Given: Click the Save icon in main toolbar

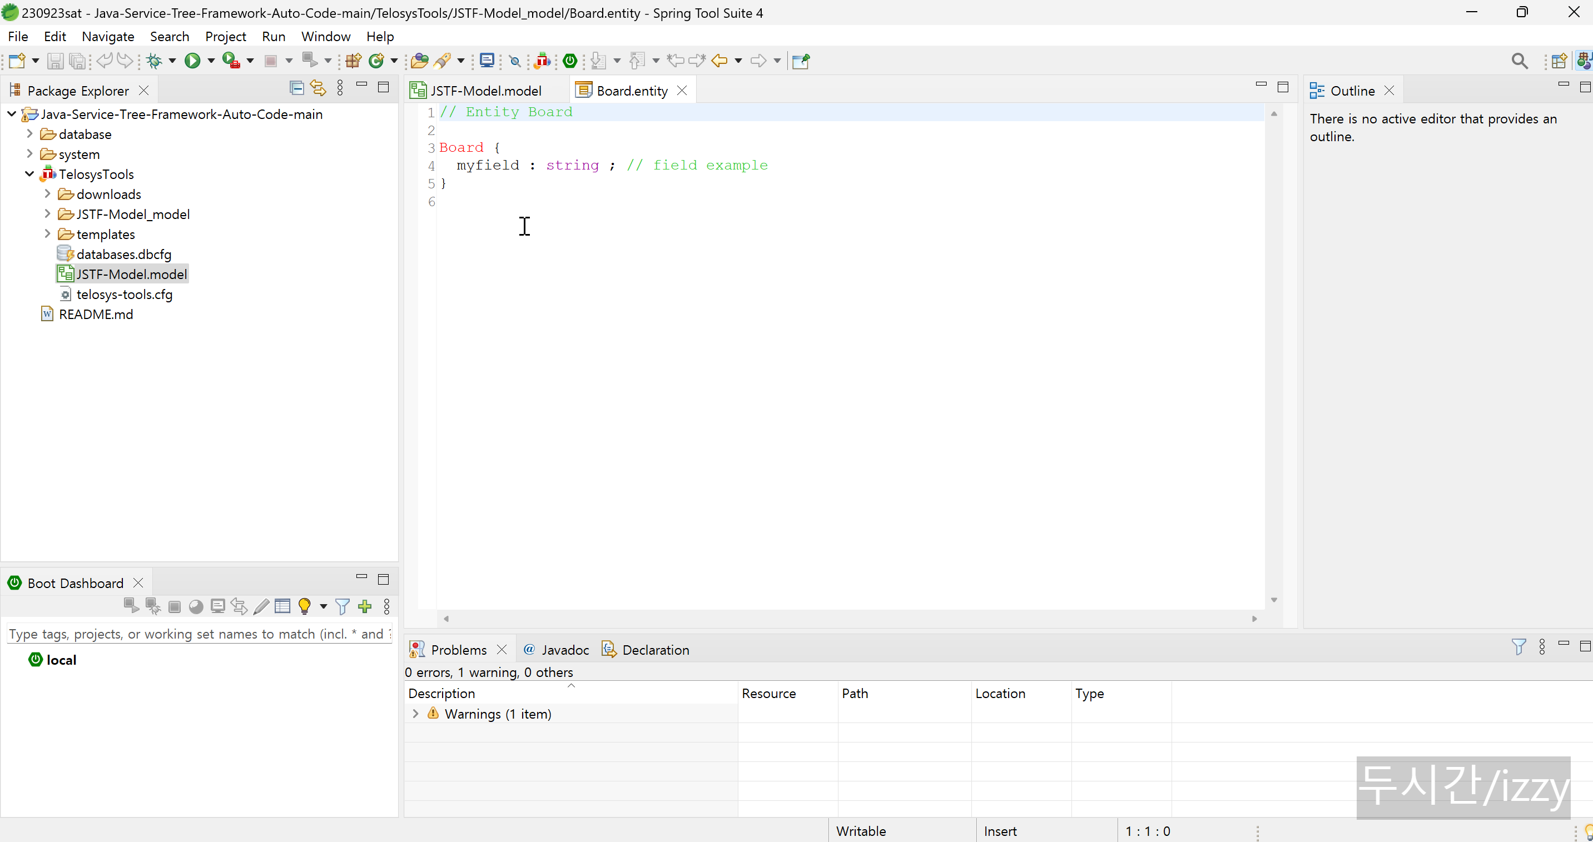Looking at the screenshot, I should click(56, 61).
